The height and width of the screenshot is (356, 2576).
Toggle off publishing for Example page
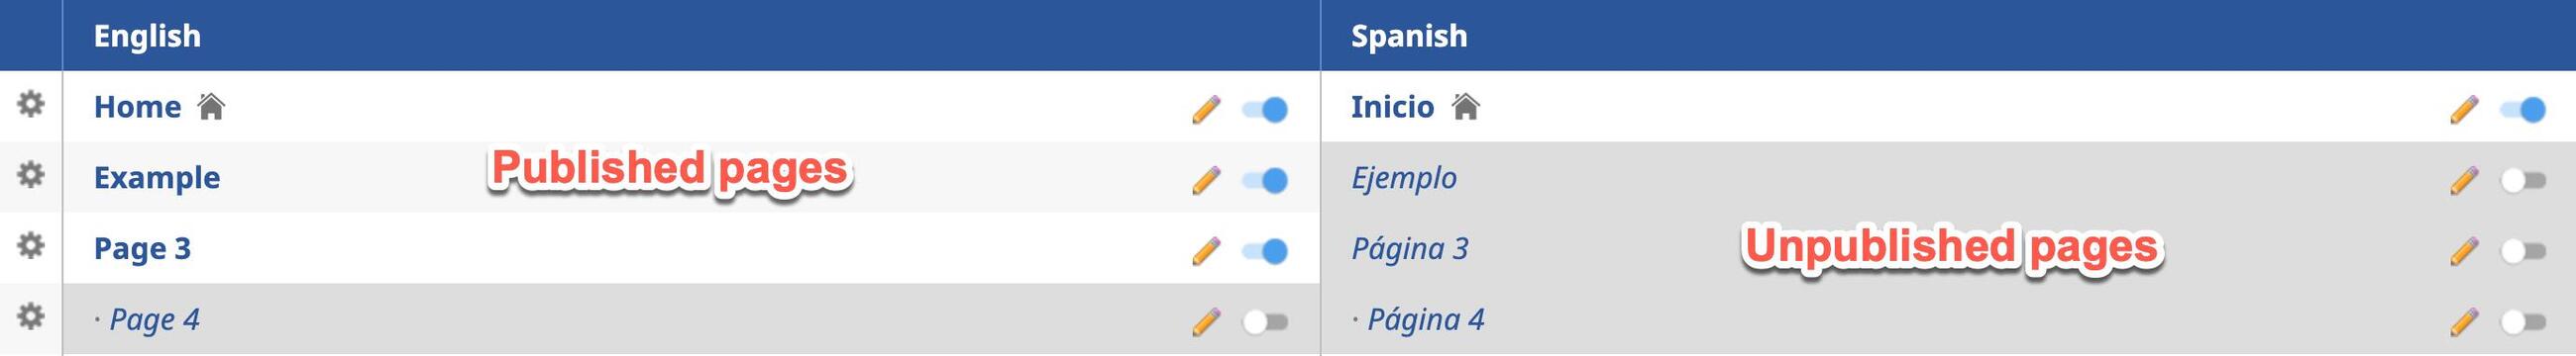(x=1265, y=181)
